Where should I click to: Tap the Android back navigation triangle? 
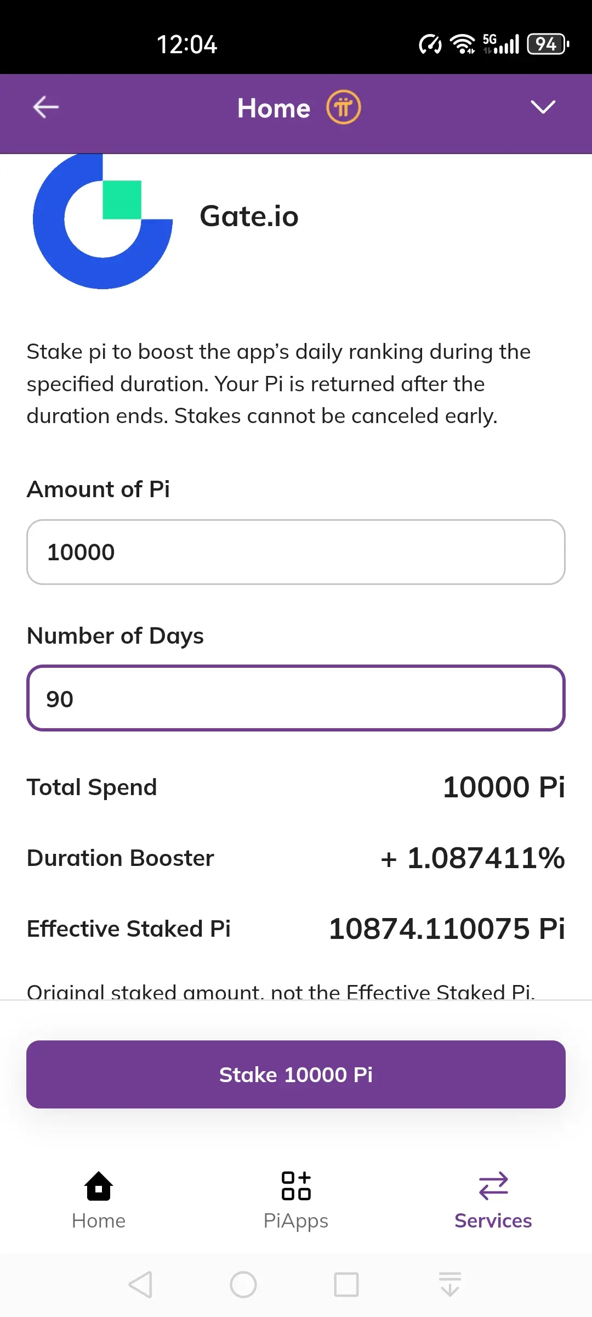point(141,1285)
